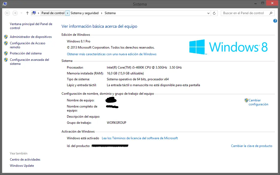Open Protección del sistema link
This screenshot has width=280, height=175.
(26, 53)
